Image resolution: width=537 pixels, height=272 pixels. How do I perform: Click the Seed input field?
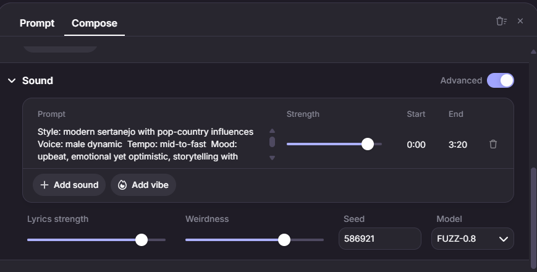tap(379, 239)
